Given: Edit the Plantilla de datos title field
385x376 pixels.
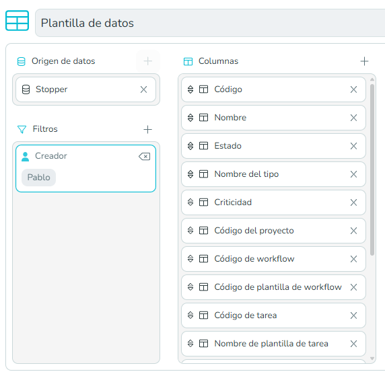Looking at the screenshot, I should click(x=210, y=23).
